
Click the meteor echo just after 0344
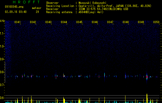64,76
